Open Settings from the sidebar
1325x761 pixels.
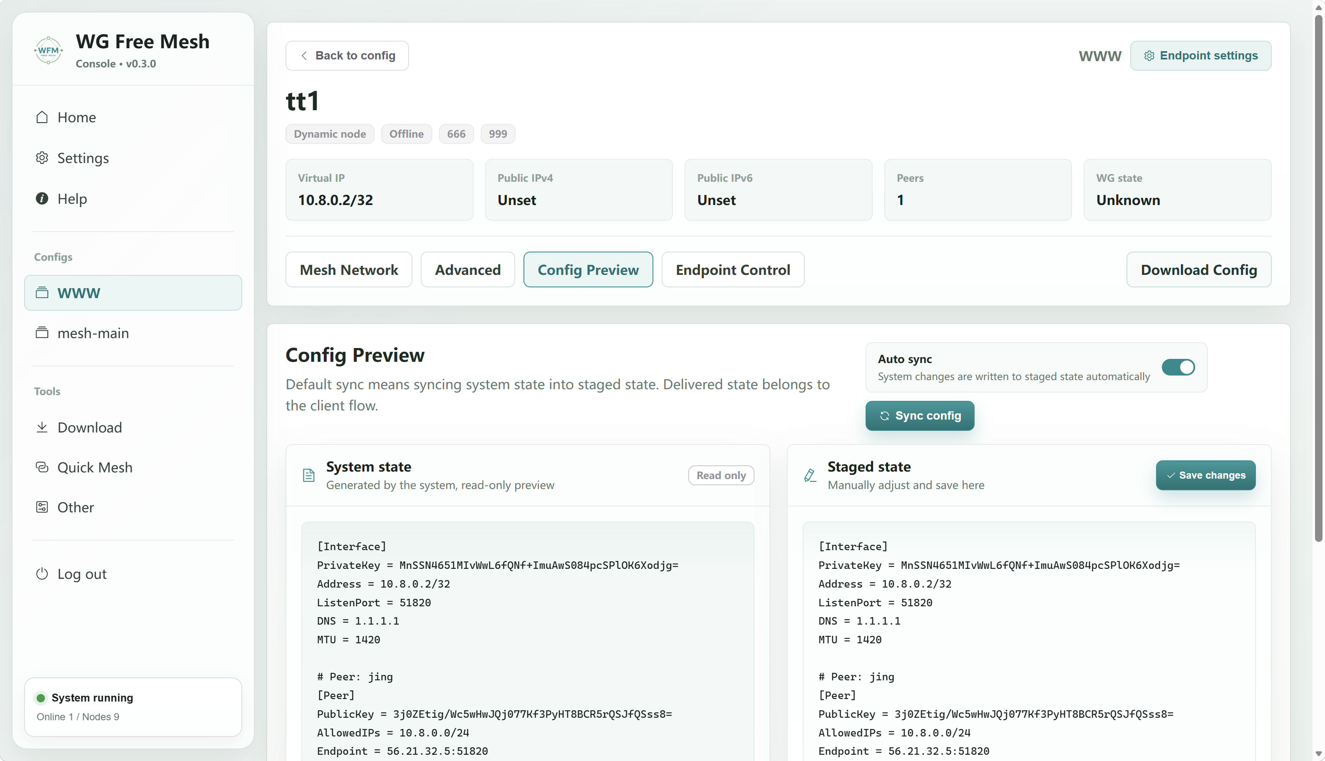[133, 158]
